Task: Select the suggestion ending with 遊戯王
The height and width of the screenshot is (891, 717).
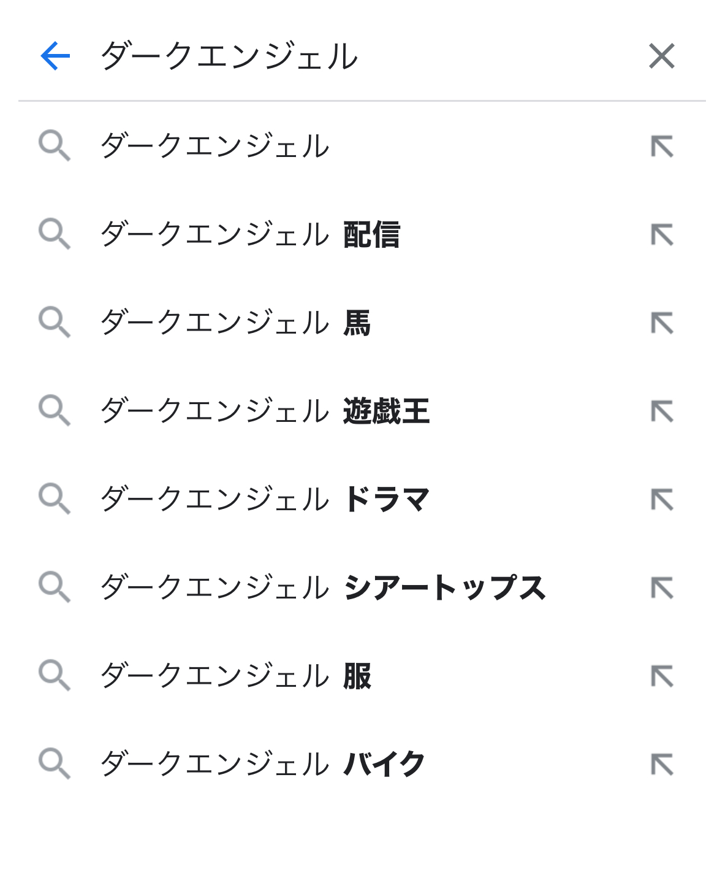Action: tap(265, 411)
